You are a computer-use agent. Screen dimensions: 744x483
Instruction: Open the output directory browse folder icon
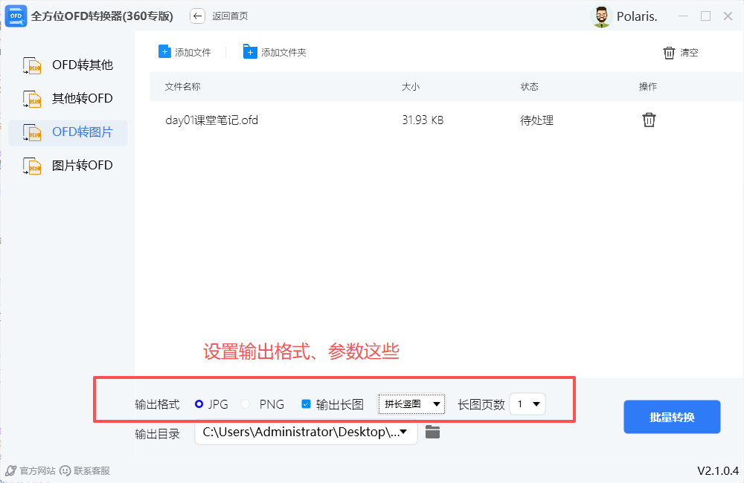tap(432, 432)
